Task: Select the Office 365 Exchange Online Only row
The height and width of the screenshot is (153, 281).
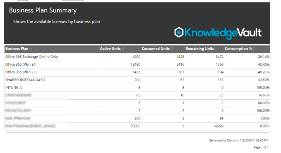Action: 137,57
